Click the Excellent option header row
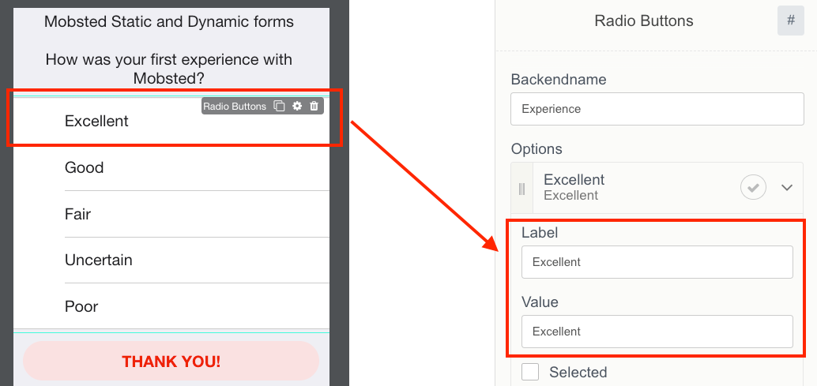This screenshot has width=817, height=386. [x=624, y=187]
